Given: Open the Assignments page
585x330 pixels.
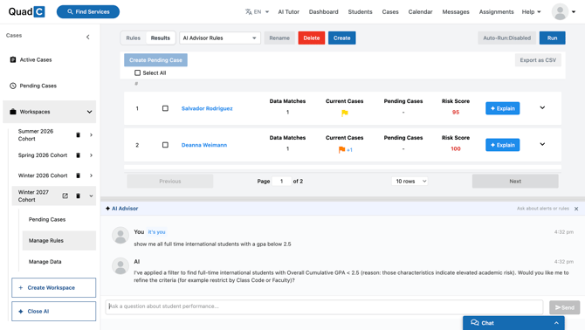Looking at the screenshot, I should click(496, 12).
